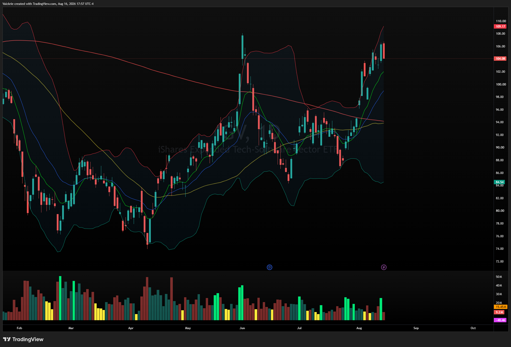Click the 86.00 price axis tick

tap(500, 173)
